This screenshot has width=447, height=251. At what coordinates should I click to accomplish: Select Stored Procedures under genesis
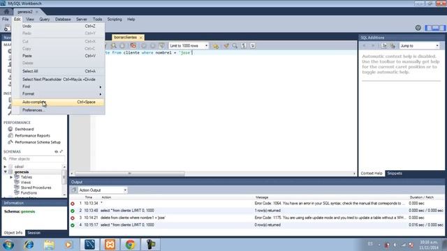pyautogui.click(x=36, y=188)
